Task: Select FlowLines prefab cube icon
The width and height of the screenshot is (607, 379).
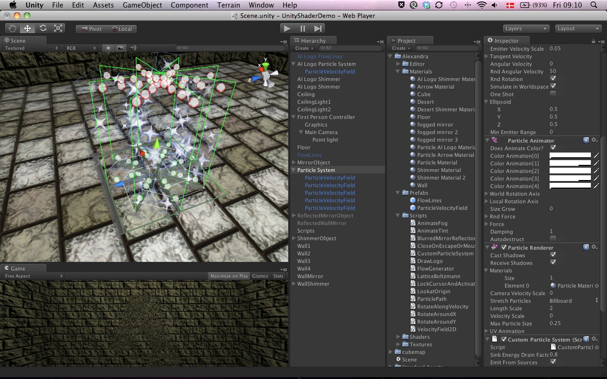Action: pyautogui.click(x=413, y=200)
